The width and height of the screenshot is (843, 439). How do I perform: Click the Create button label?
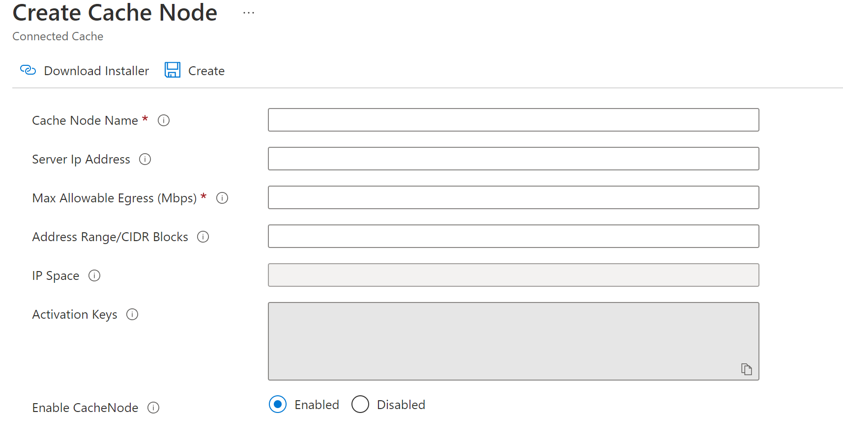point(206,71)
